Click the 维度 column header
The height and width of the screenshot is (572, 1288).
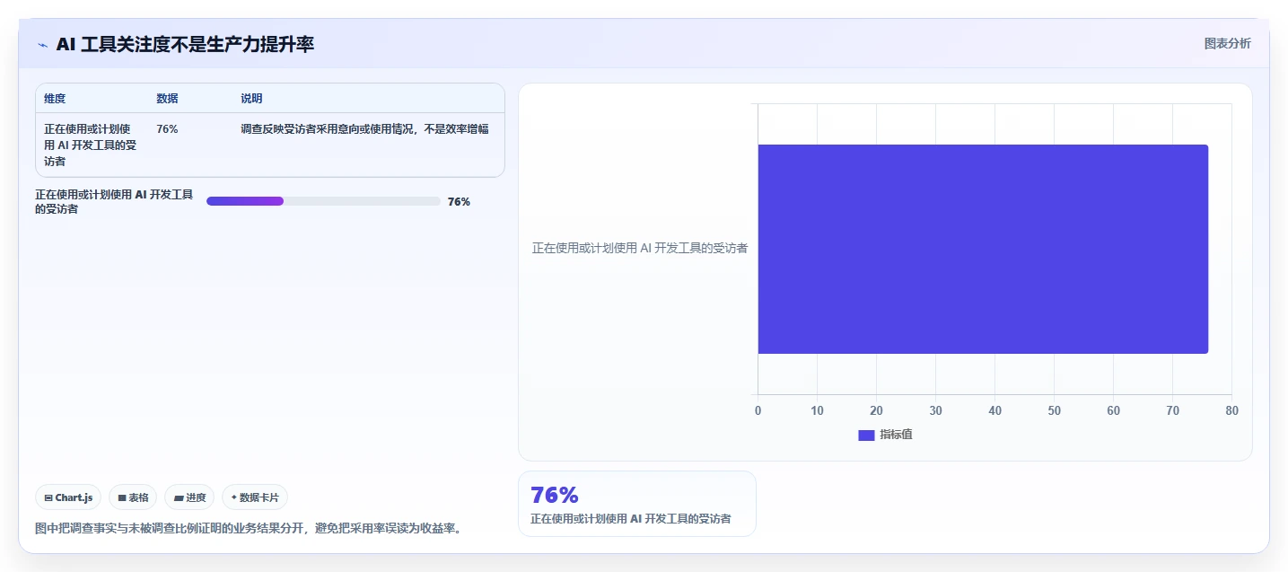coord(55,99)
